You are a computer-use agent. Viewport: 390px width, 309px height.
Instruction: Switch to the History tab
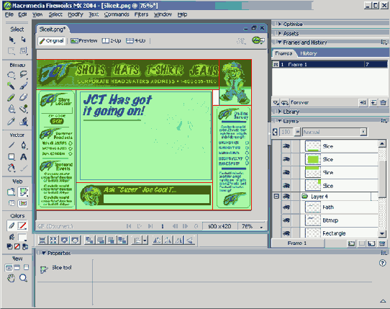[x=309, y=53]
